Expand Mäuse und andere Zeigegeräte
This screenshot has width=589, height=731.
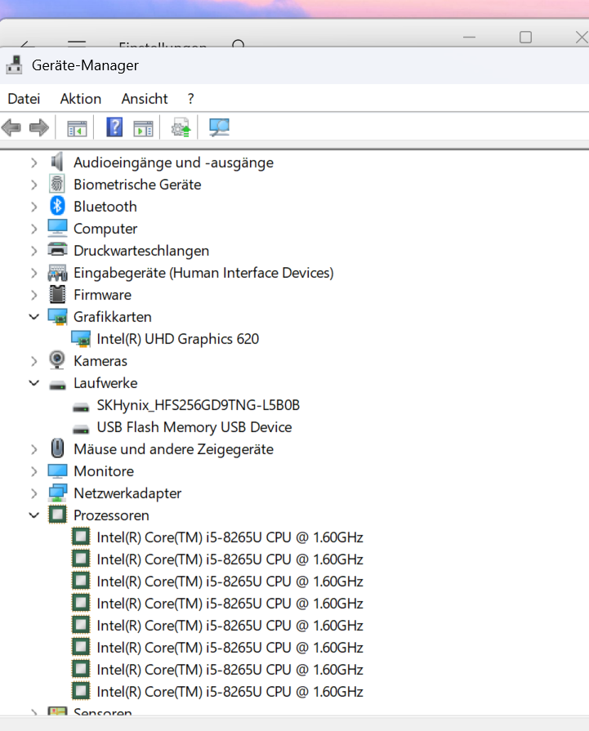(33, 449)
